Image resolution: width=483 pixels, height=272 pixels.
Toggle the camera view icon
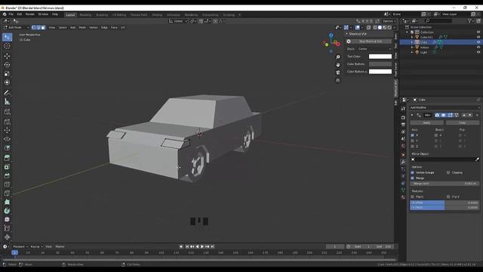[x=338, y=73]
